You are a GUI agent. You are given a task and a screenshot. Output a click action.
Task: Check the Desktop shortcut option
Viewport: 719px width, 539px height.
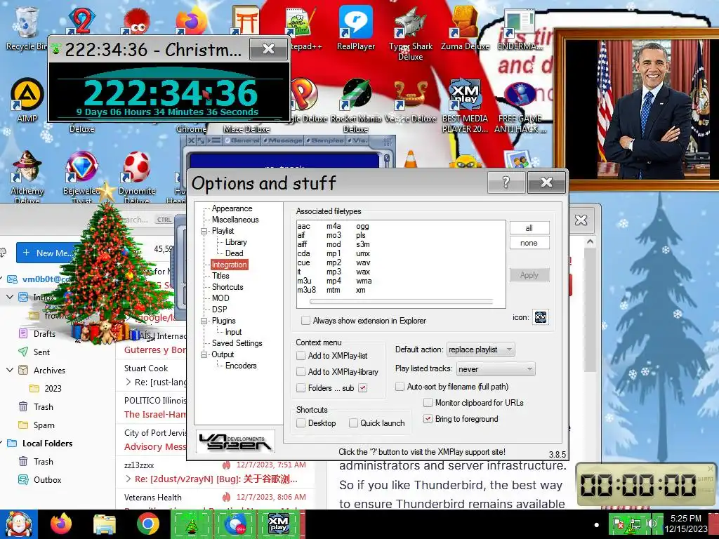coord(301,422)
